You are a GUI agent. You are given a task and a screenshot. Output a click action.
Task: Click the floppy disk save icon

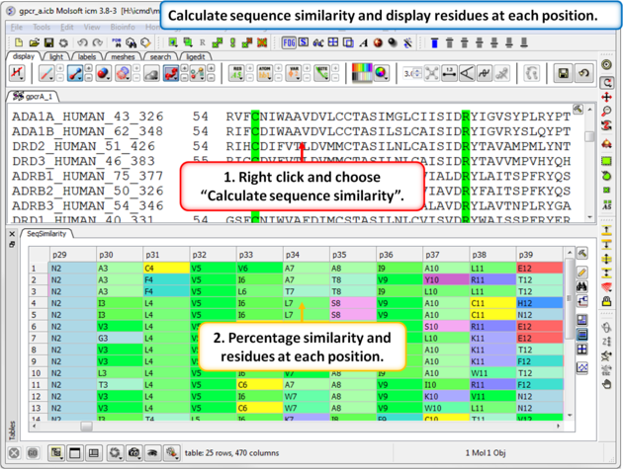point(564,74)
